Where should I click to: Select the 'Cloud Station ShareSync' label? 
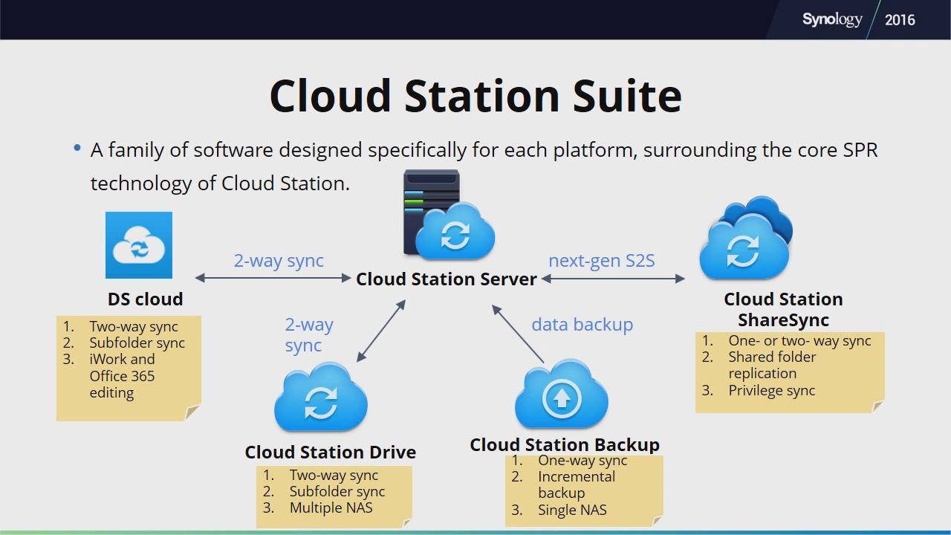tap(783, 309)
